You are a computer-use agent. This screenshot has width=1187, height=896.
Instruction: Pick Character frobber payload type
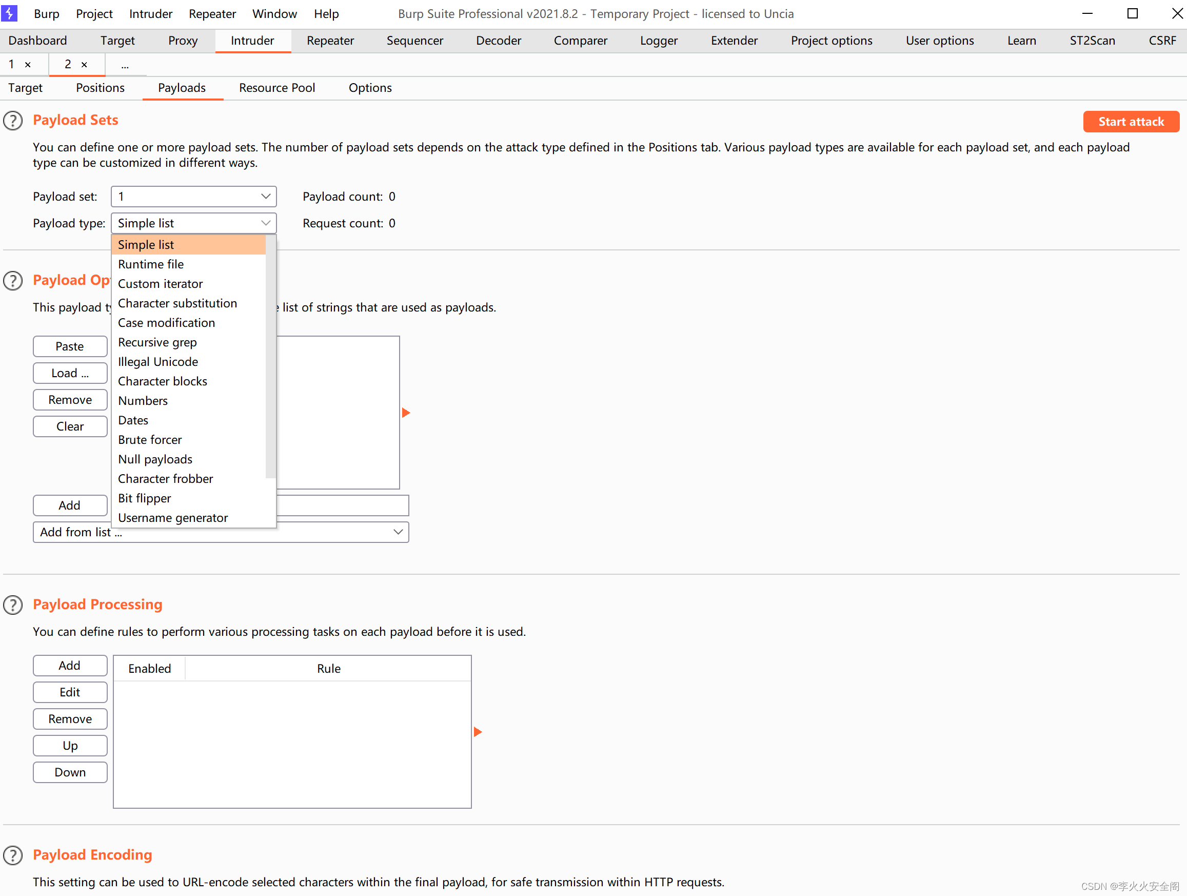pos(188,479)
